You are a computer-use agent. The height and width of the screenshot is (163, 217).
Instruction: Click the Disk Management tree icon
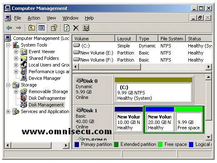(x=24, y=105)
